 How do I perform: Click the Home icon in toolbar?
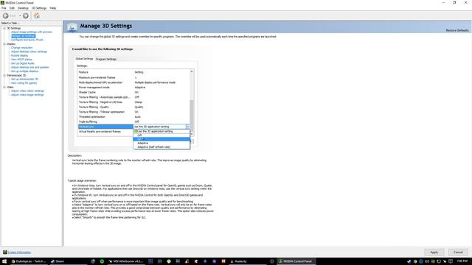[37, 15]
